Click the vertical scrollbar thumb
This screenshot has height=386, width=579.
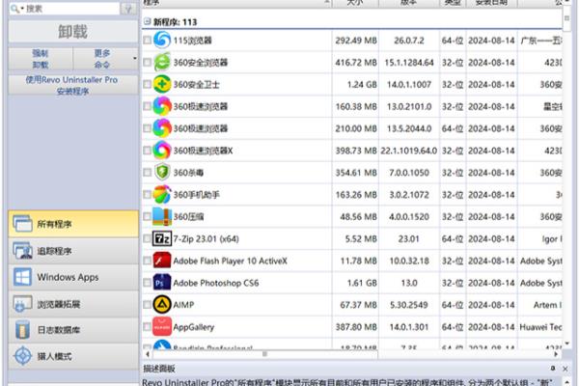point(566,18)
